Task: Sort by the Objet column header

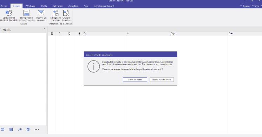Action: coord(173,34)
